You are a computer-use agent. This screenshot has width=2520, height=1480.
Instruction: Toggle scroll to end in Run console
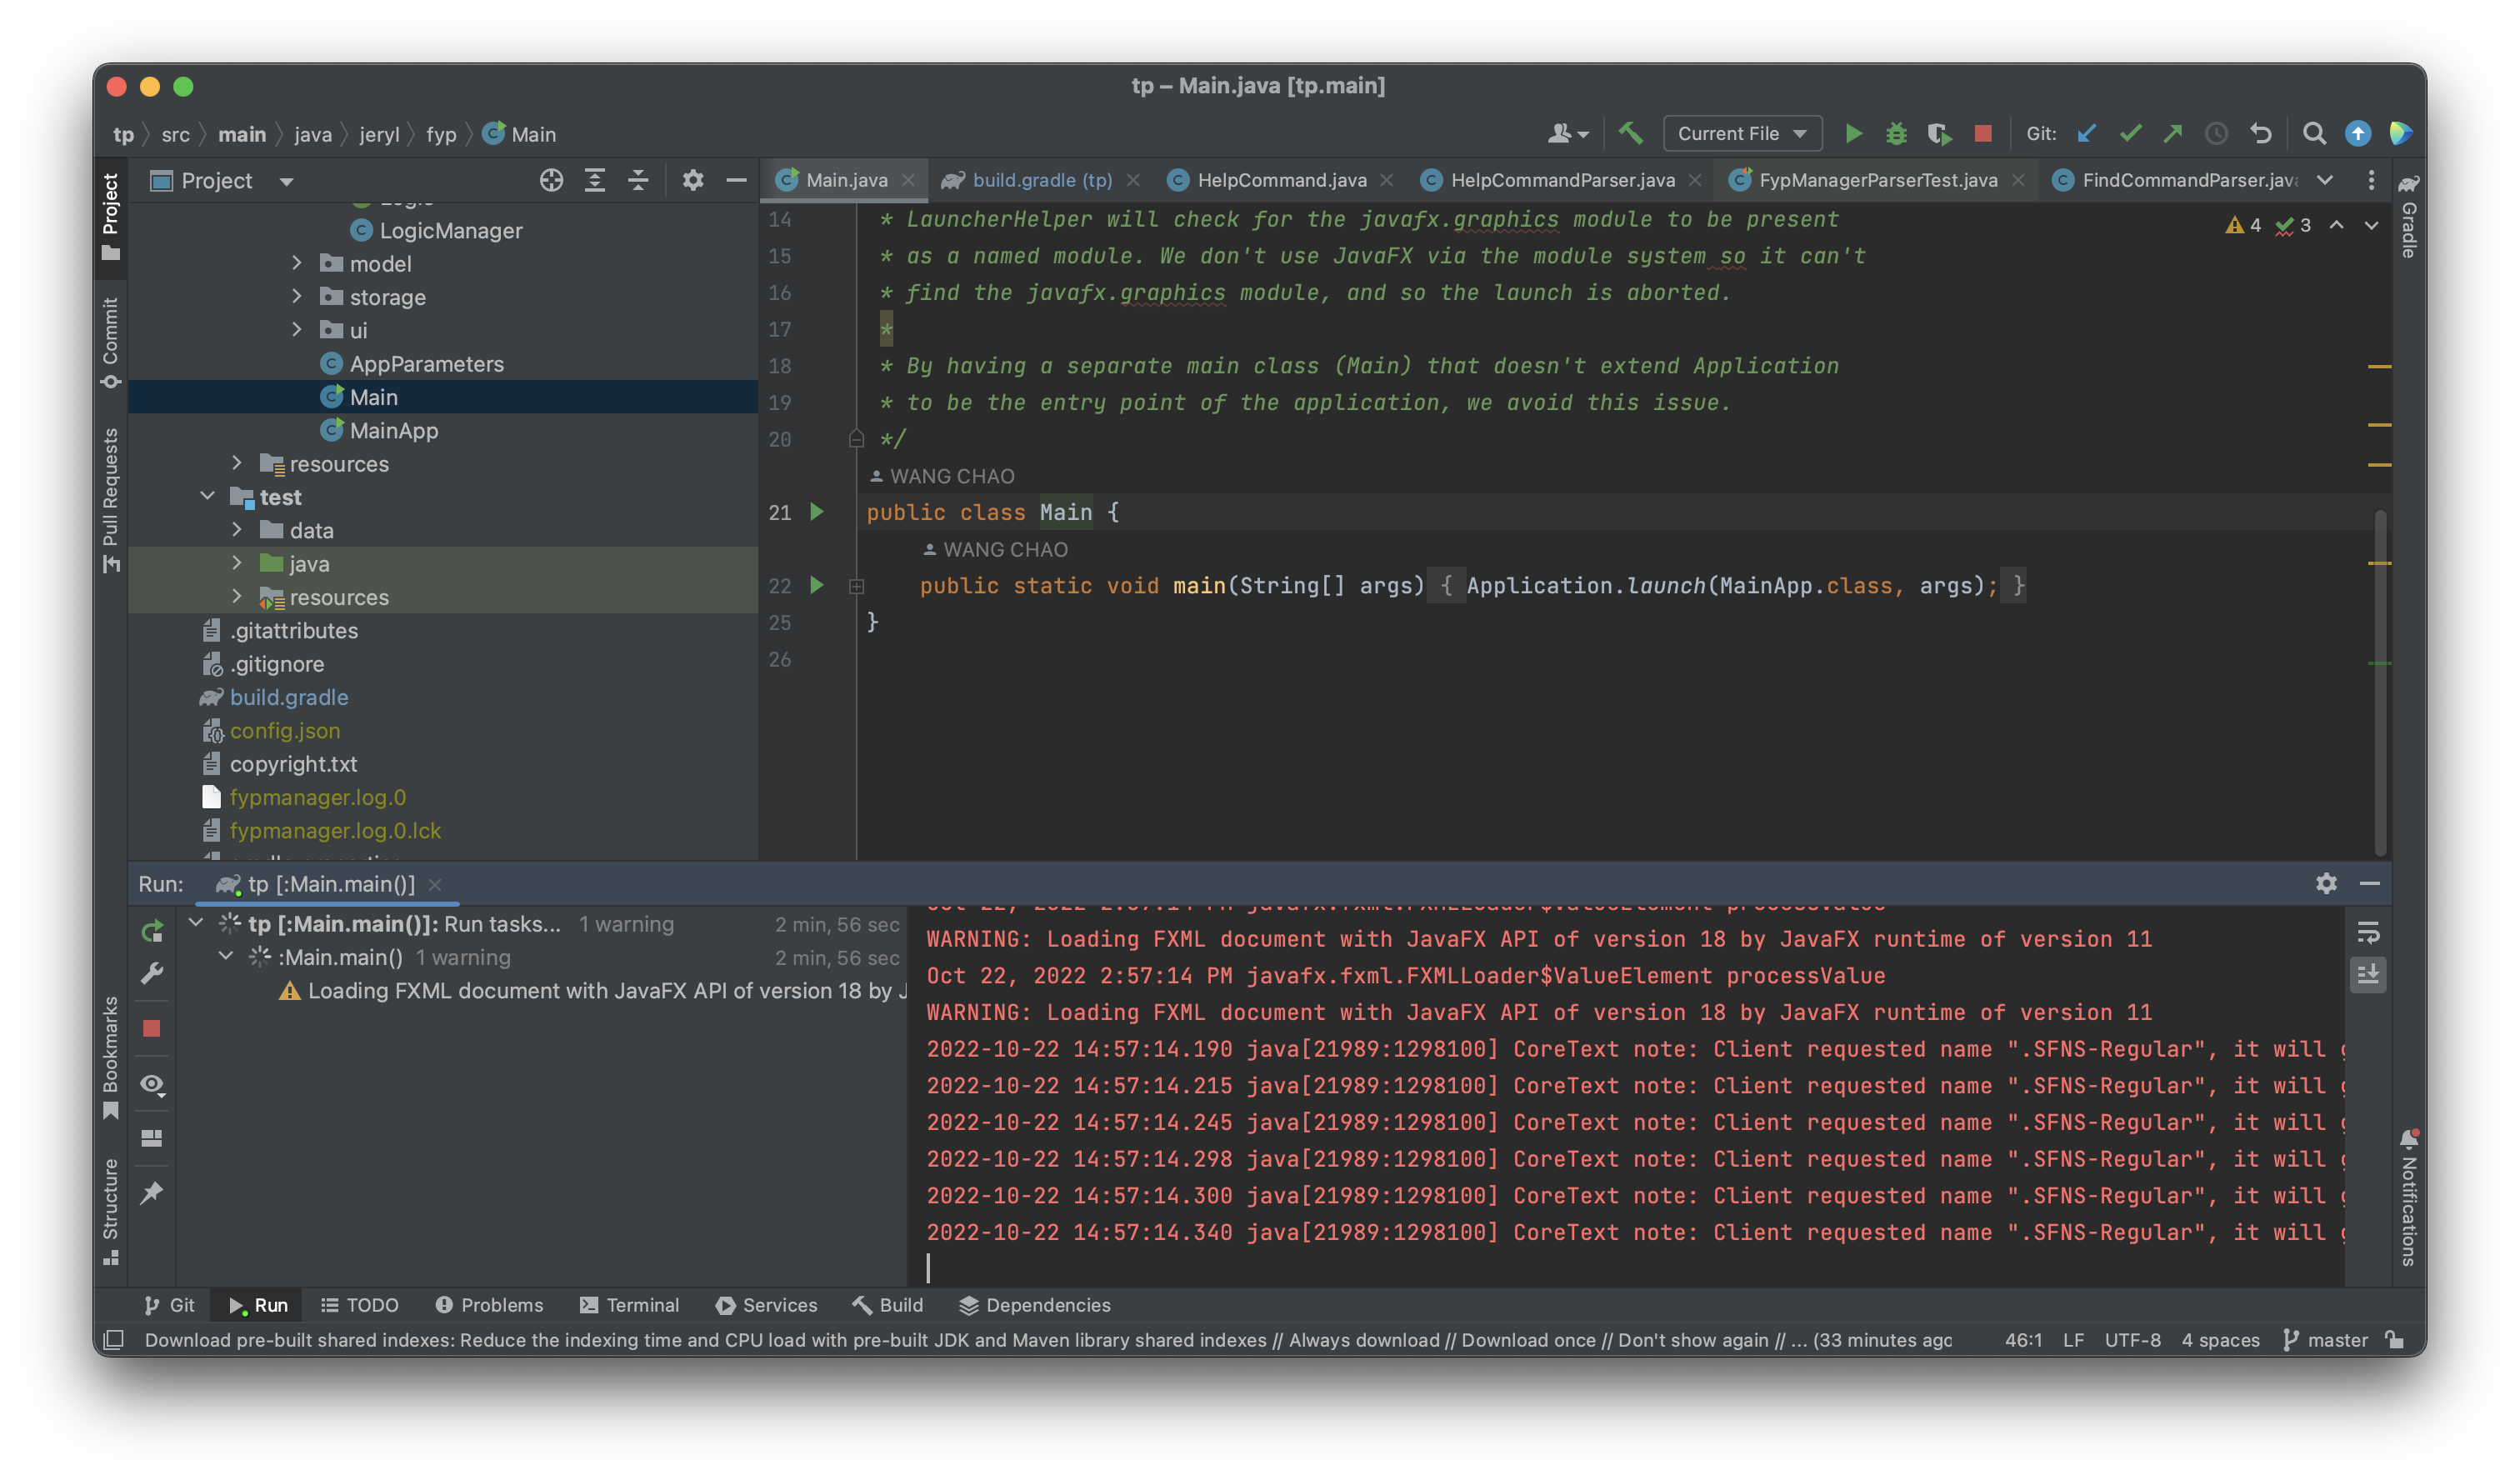2368,974
